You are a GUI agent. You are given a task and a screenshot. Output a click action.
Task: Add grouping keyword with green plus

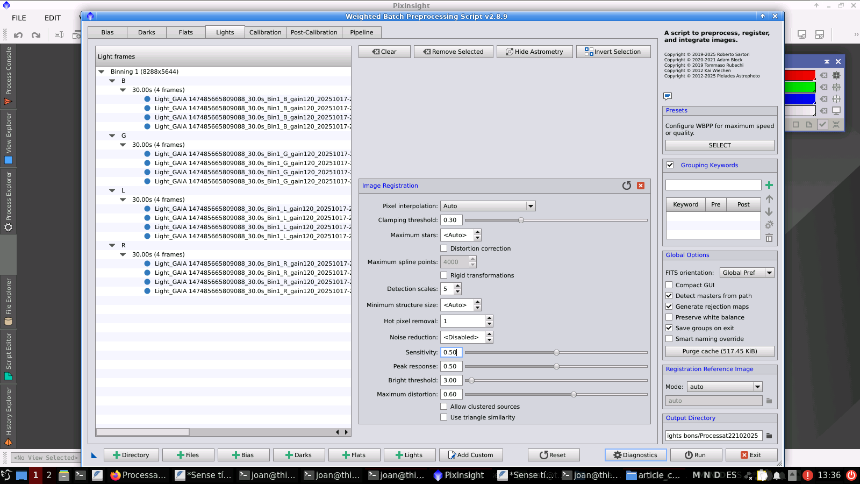[769, 185]
